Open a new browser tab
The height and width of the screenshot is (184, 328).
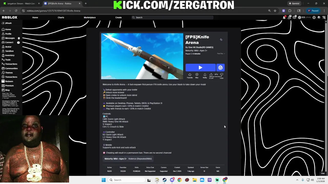(x=86, y=4)
